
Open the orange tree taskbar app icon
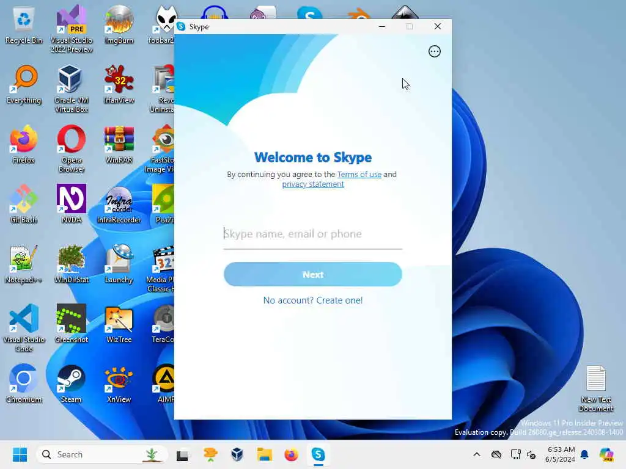coord(210,454)
